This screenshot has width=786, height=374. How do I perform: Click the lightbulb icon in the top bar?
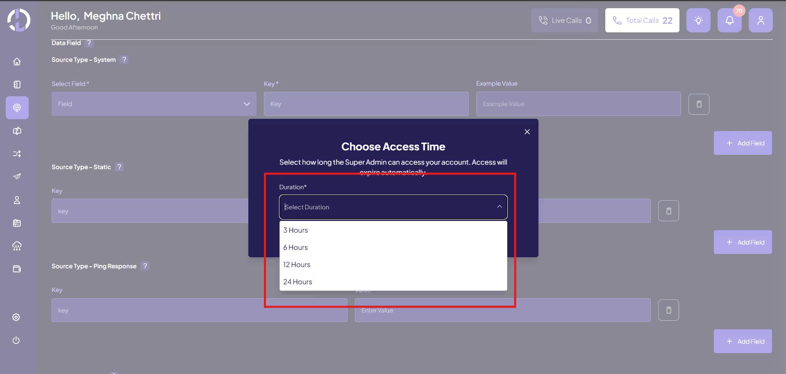click(x=698, y=20)
